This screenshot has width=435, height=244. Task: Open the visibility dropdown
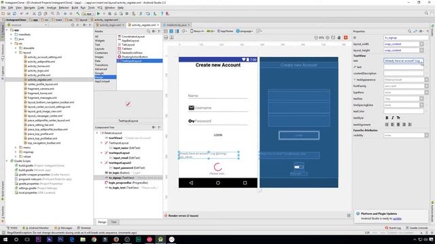tap(426, 136)
